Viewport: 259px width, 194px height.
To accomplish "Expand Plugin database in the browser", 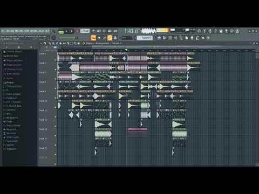I will (x=13, y=60).
